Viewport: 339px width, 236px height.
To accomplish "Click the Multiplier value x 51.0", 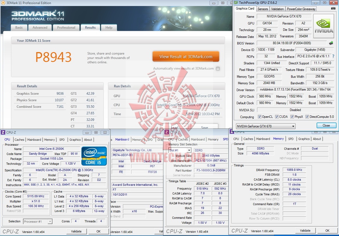I will pyautogui.click(x=36, y=201).
